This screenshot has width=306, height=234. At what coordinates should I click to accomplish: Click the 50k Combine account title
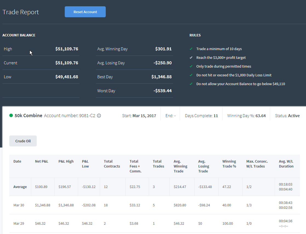[x=28, y=116]
